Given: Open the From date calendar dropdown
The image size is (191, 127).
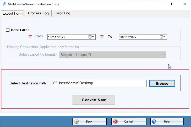Looking at the screenshot, I should pos(91,37).
